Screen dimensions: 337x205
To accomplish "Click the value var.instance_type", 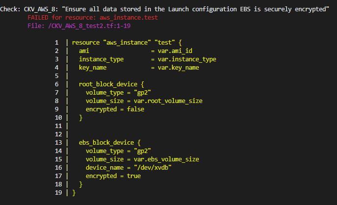I will click(x=187, y=59).
